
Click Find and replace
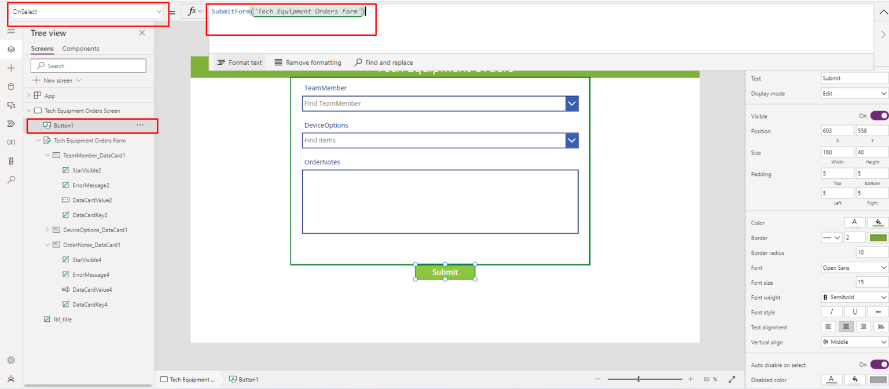coord(384,63)
